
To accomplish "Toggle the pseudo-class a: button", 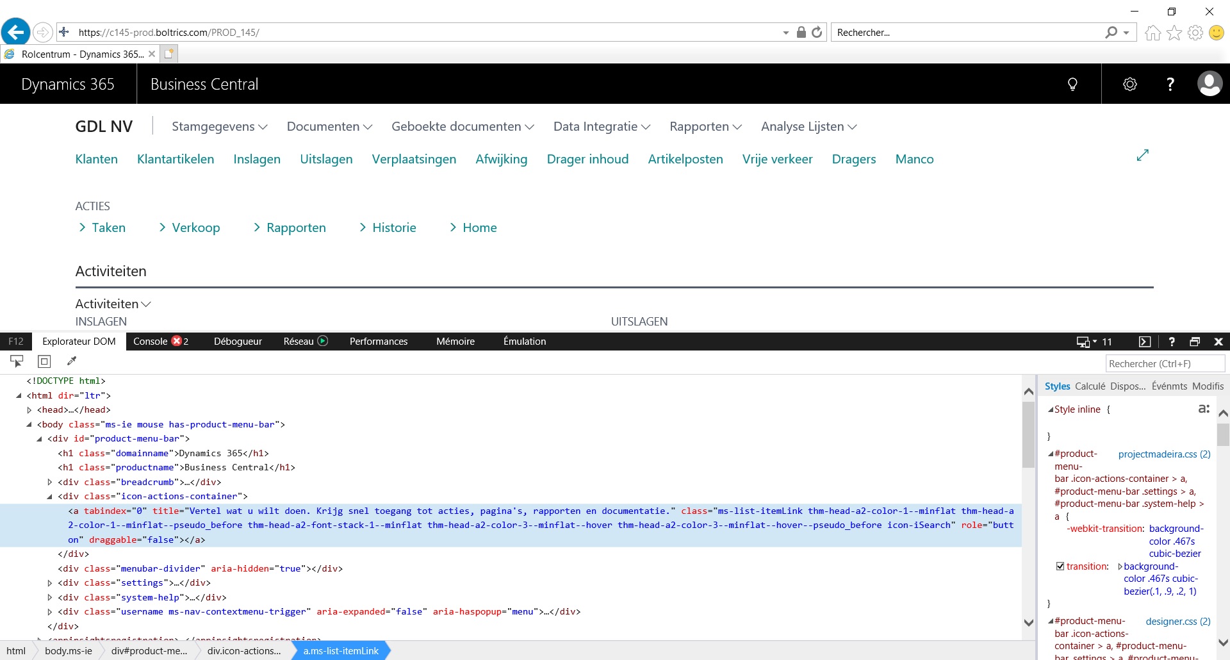I will pyautogui.click(x=1204, y=409).
